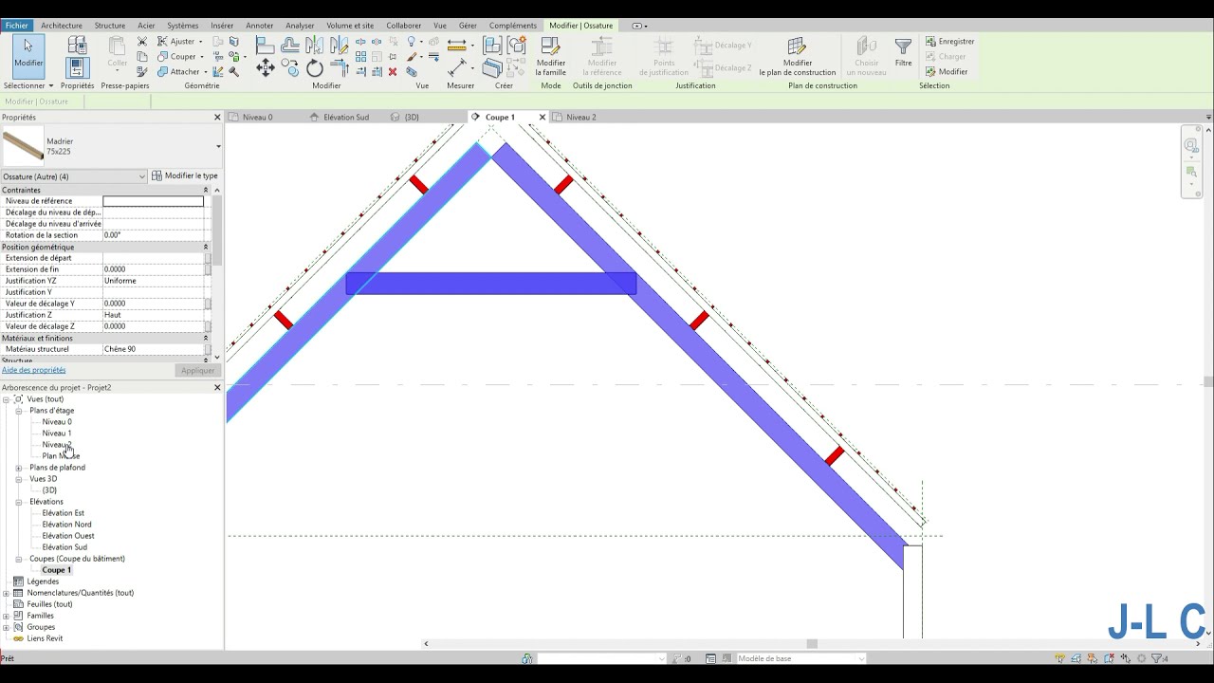Click the red Delete X tool

point(393,72)
